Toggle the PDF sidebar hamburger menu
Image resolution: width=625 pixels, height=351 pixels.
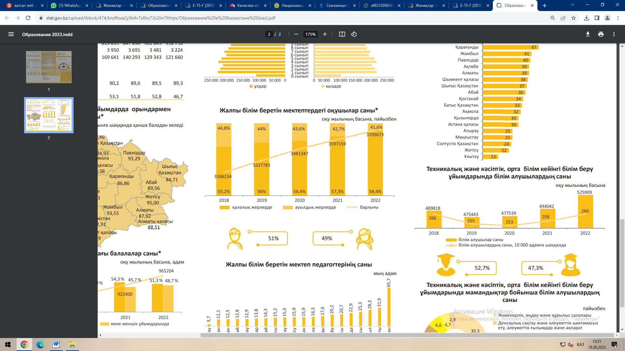11,34
